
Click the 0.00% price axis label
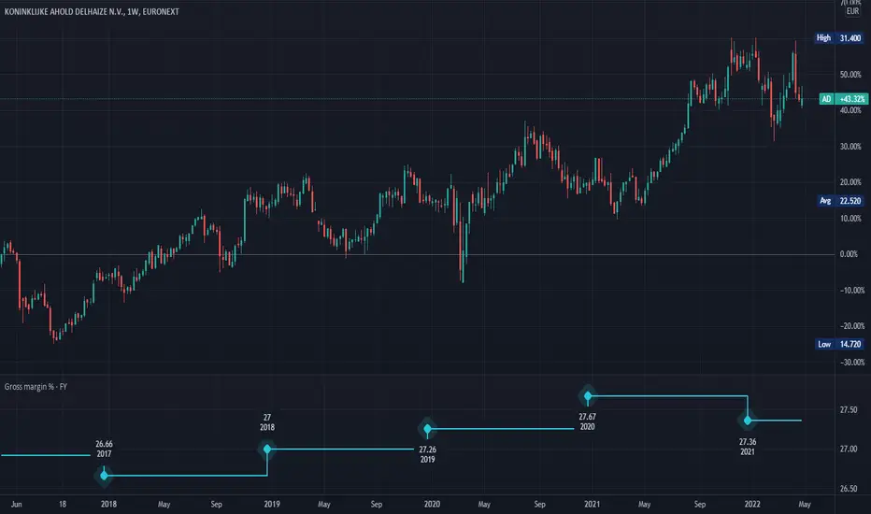(x=849, y=254)
